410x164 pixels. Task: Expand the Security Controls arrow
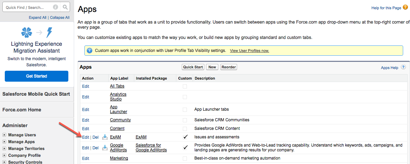click(x=4, y=162)
